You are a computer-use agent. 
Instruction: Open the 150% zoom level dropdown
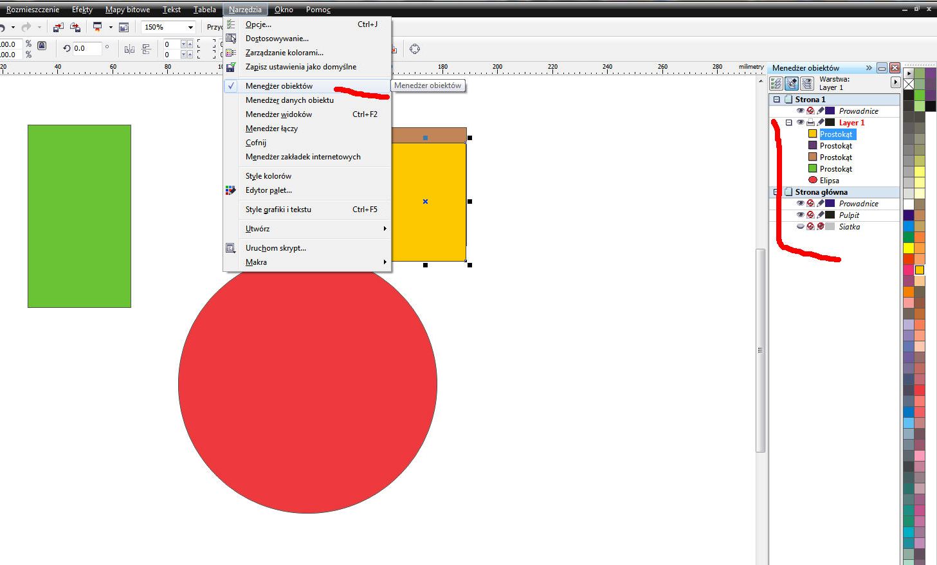[x=190, y=27]
